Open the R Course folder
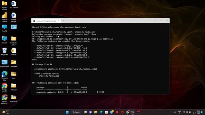 (x=13, y=87)
